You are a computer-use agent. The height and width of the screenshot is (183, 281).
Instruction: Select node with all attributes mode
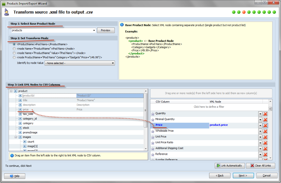click(14, 58)
